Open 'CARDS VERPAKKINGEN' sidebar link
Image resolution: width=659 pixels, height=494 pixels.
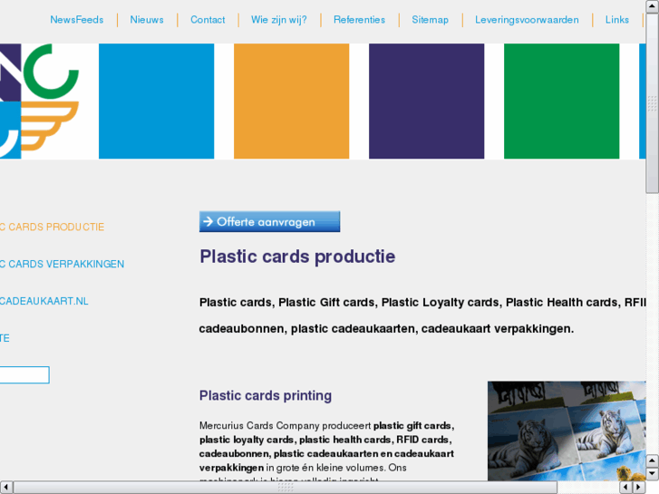point(63,264)
